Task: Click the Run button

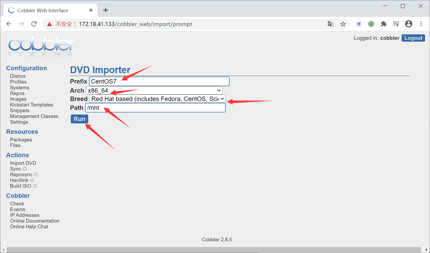Action: tap(79, 119)
